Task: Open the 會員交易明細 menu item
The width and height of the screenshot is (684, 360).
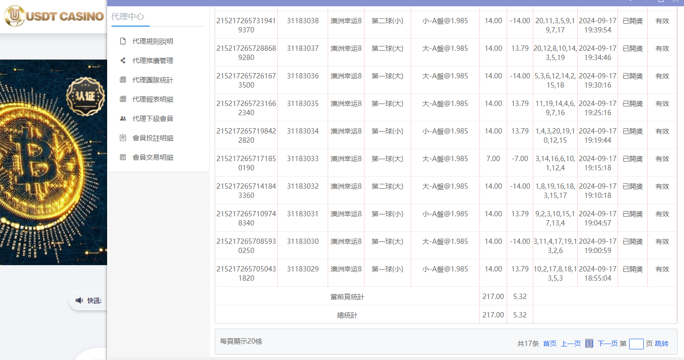Action: click(x=153, y=157)
